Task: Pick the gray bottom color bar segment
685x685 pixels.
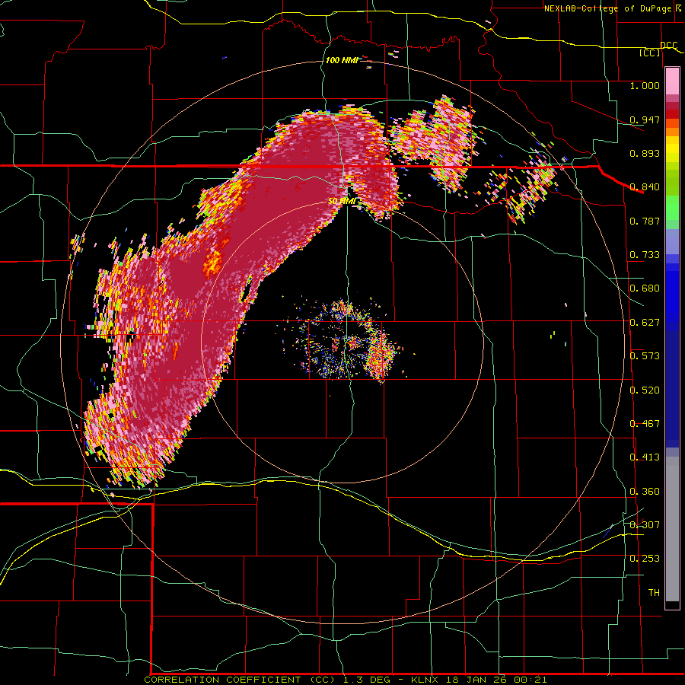Action: [x=672, y=529]
